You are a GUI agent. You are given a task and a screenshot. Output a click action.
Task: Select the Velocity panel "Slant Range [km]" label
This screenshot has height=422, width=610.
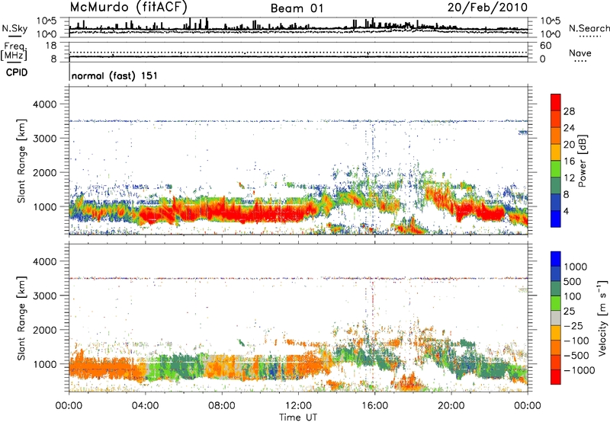(x=21, y=318)
